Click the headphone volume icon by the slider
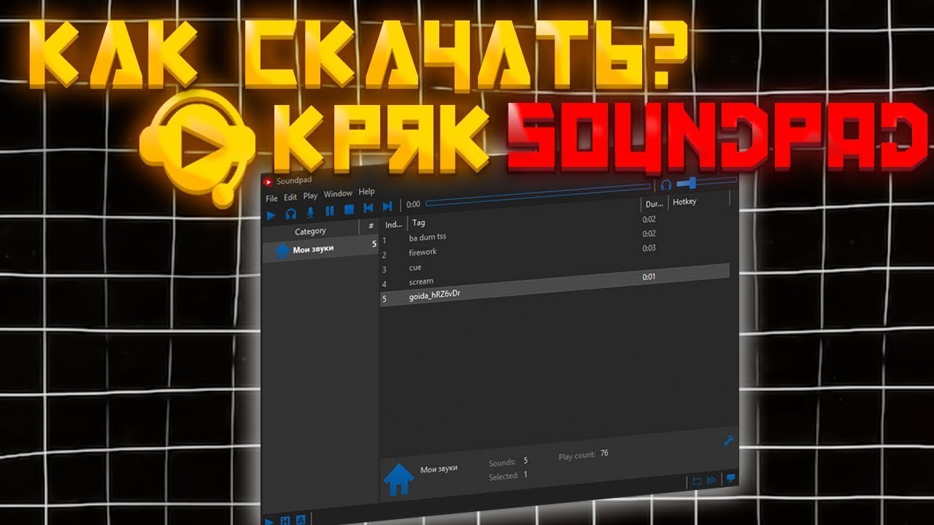934x525 pixels. pos(665,185)
